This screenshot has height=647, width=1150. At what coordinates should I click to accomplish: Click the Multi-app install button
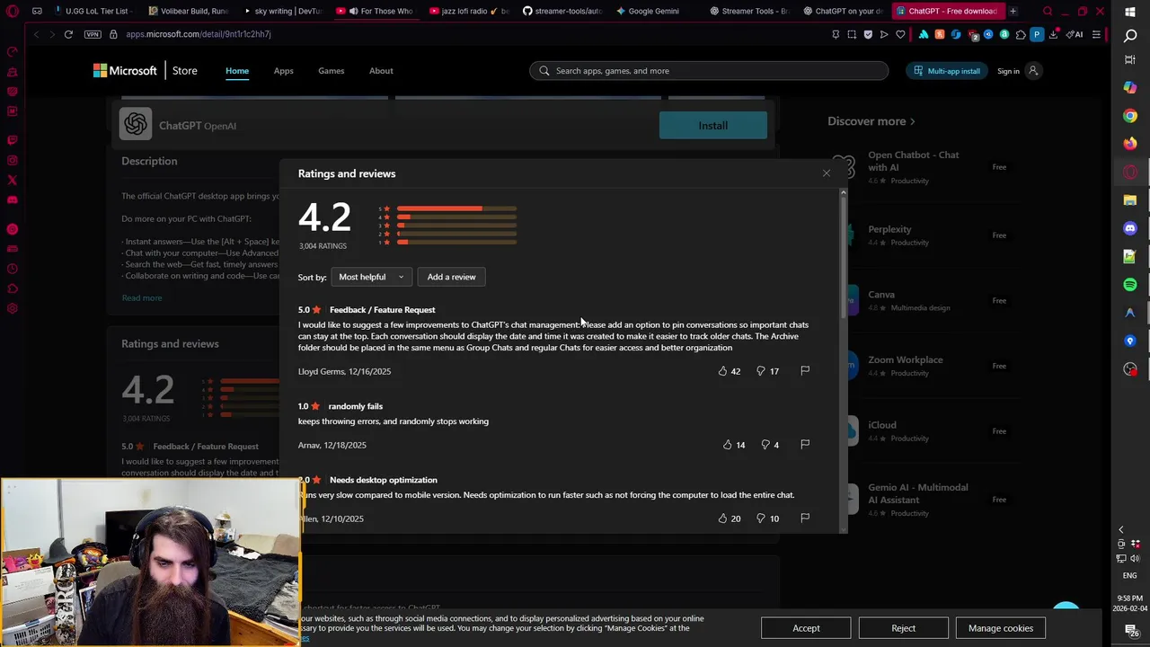coord(947,71)
